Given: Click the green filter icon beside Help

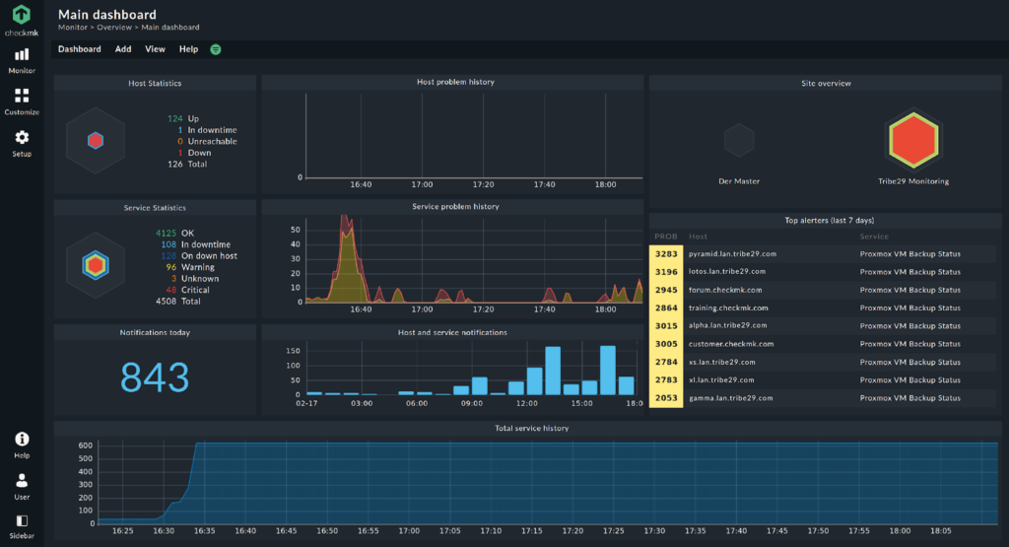Looking at the screenshot, I should [x=216, y=49].
